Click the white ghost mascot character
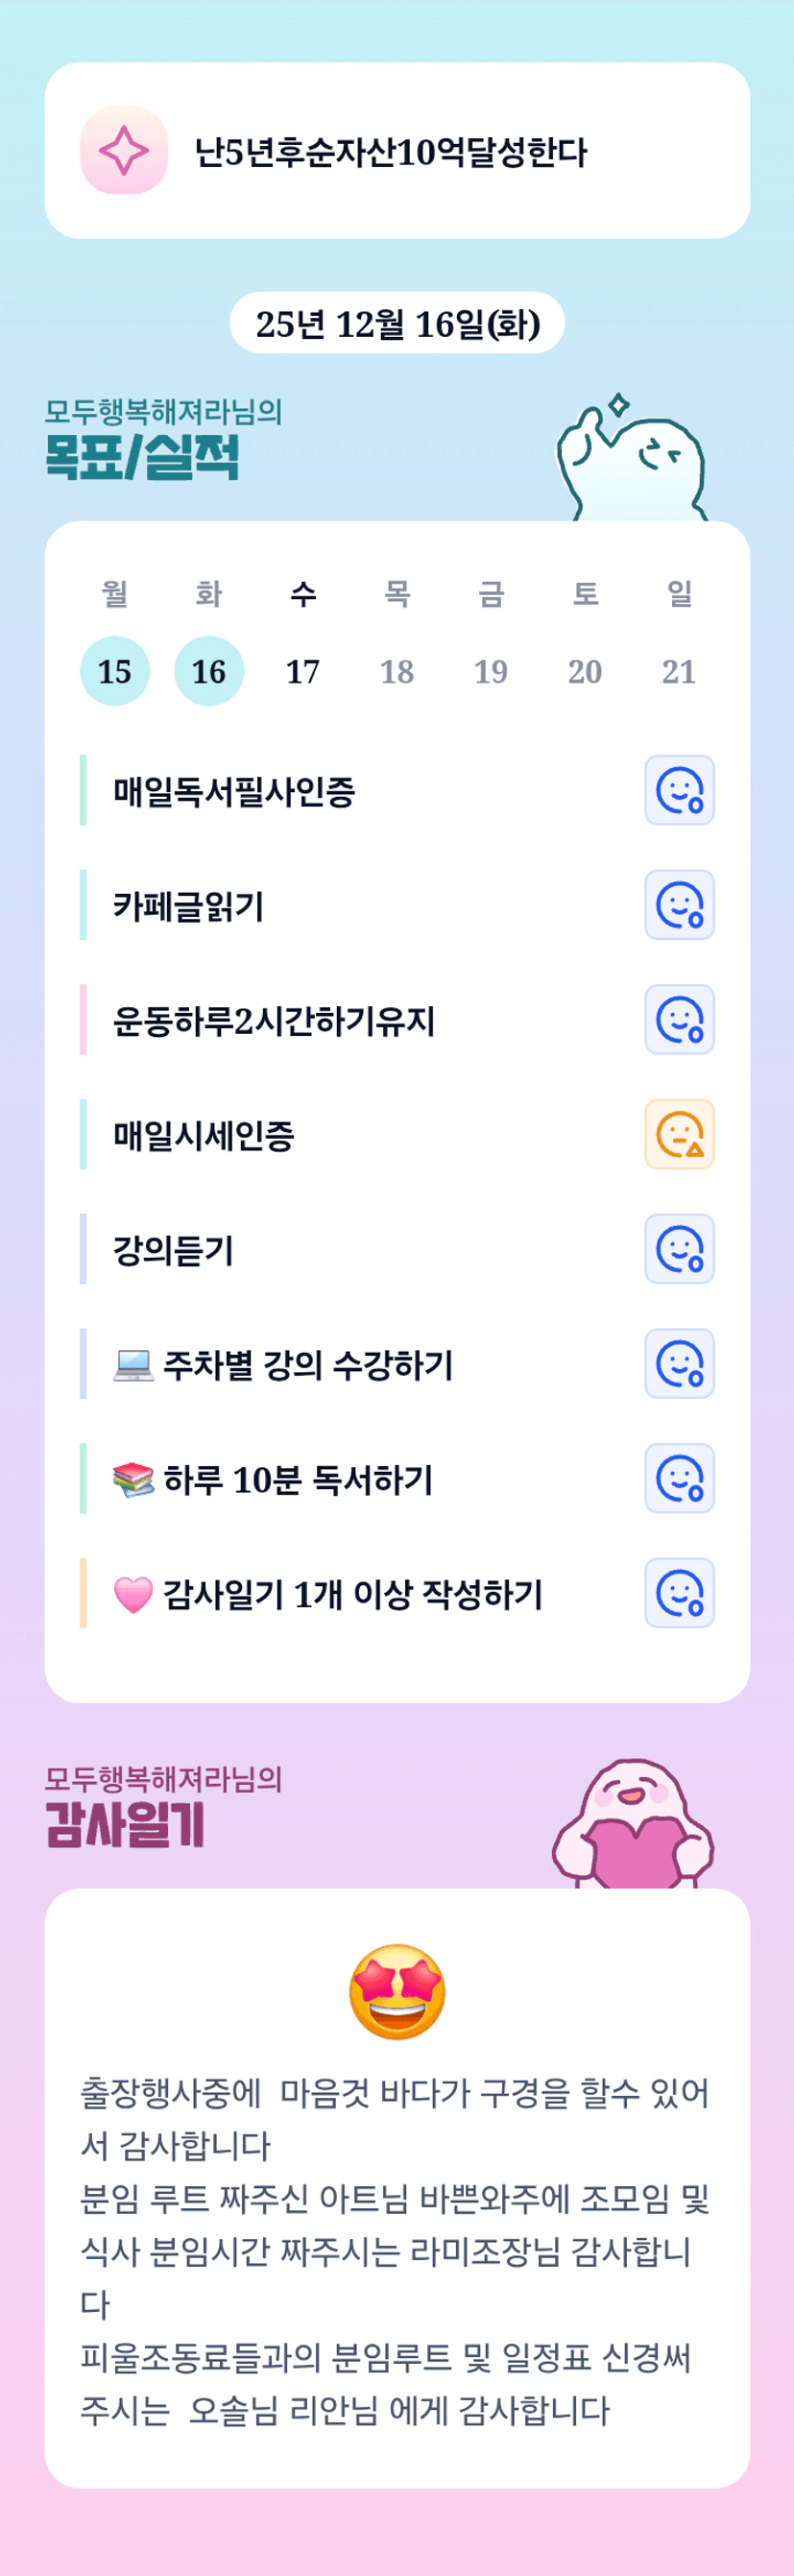Screen dimensions: 794x2576 click(635, 463)
